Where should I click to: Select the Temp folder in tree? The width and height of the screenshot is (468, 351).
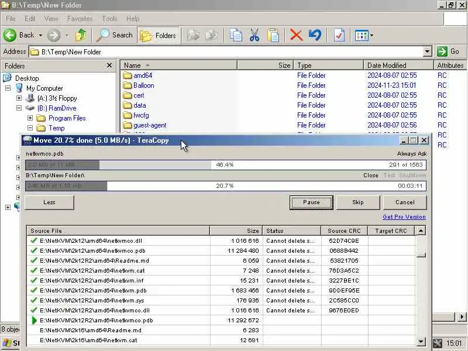click(56, 128)
